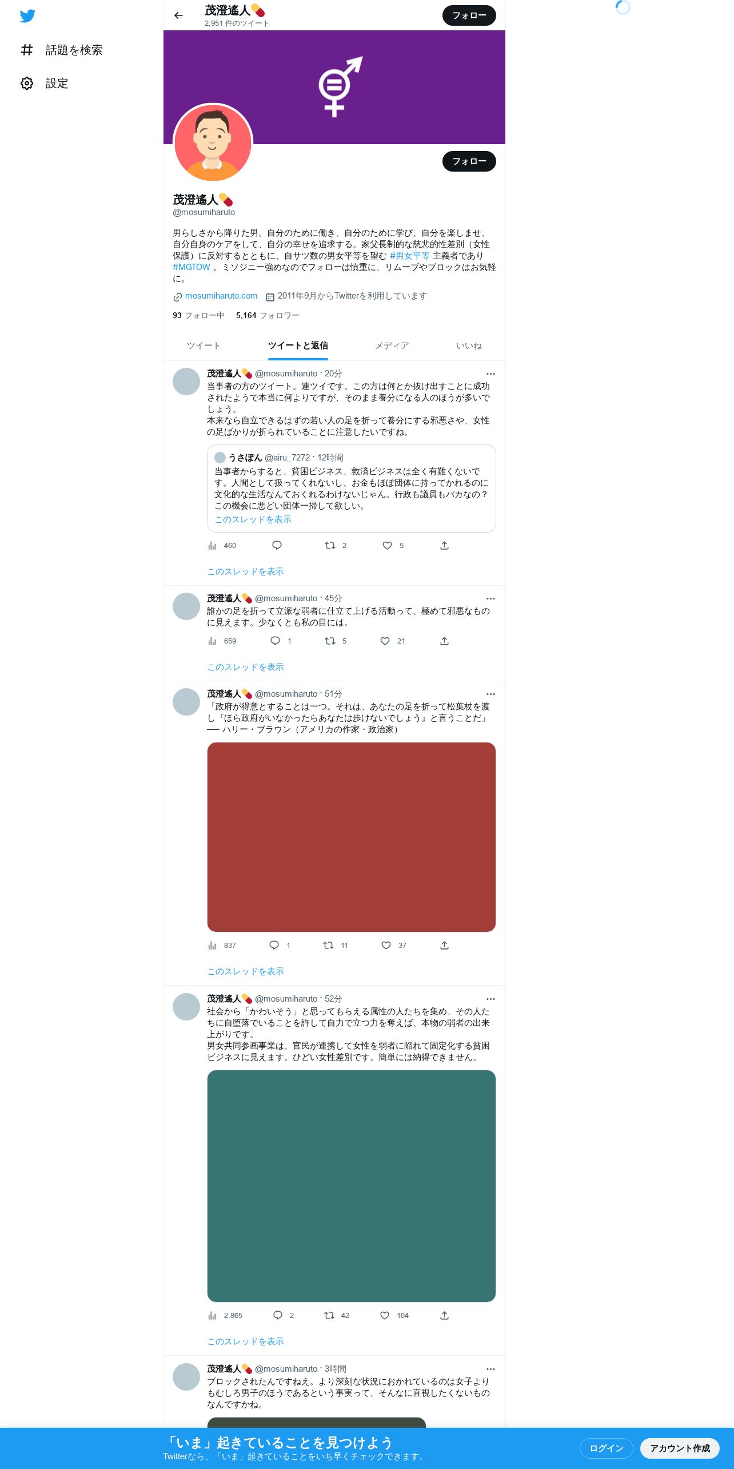Screen dimensions: 734x1469
Task: Like the tweet posted 45分 ago
Action: tap(385, 641)
